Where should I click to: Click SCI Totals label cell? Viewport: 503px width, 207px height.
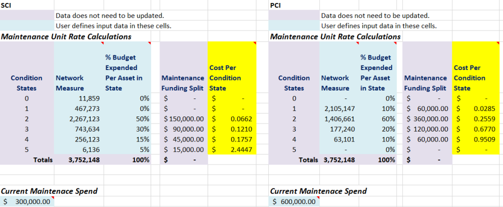(27, 159)
